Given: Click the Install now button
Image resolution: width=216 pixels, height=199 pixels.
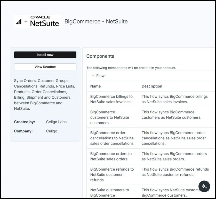Looking at the screenshot, I should [45, 55].
